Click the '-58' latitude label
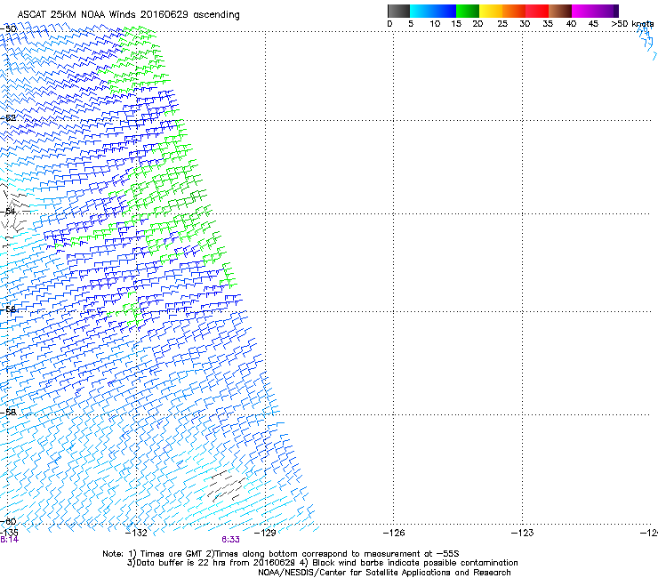Viewport: 658px width, 578px height. point(8,413)
